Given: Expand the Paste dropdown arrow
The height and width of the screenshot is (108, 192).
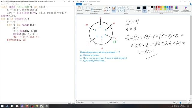Looking at the screenshot, I should [x=79, y=11].
